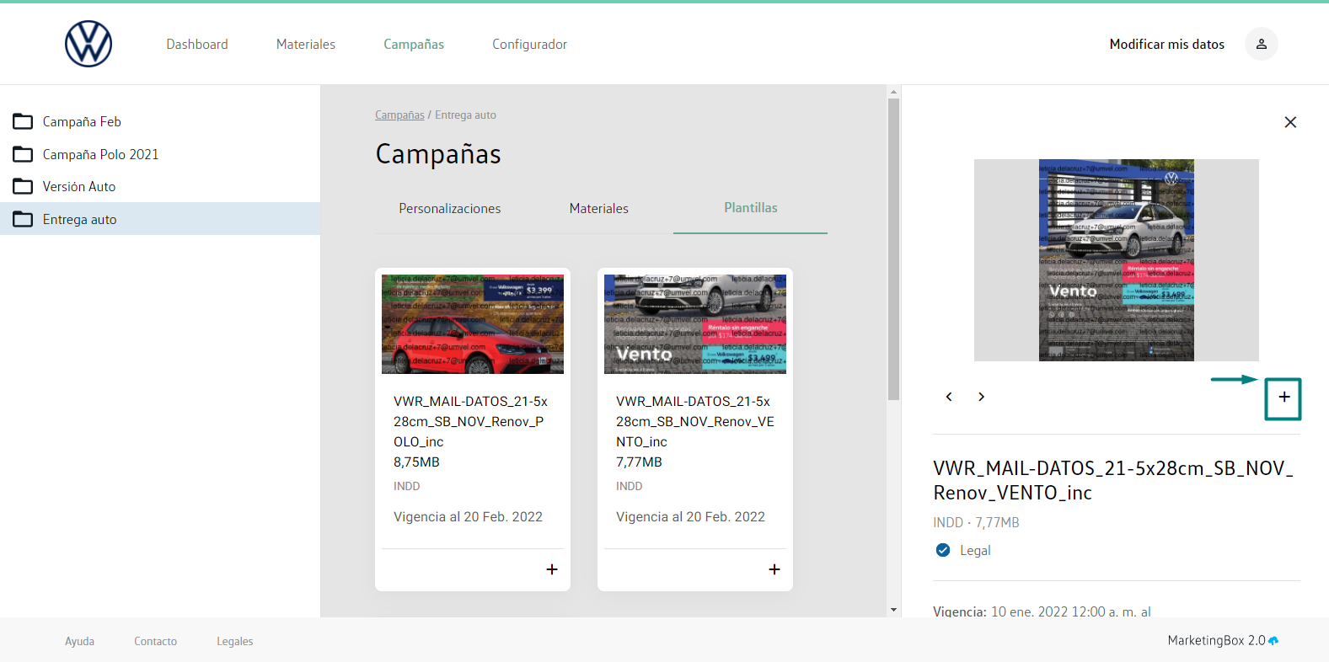This screenshot has height=662, width=1329.
Task: Close the detail panel with X
Action: tap(1290, 122)
